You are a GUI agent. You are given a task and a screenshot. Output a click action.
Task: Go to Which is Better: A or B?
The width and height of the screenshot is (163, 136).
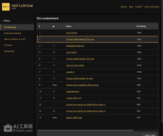[15, 39]
